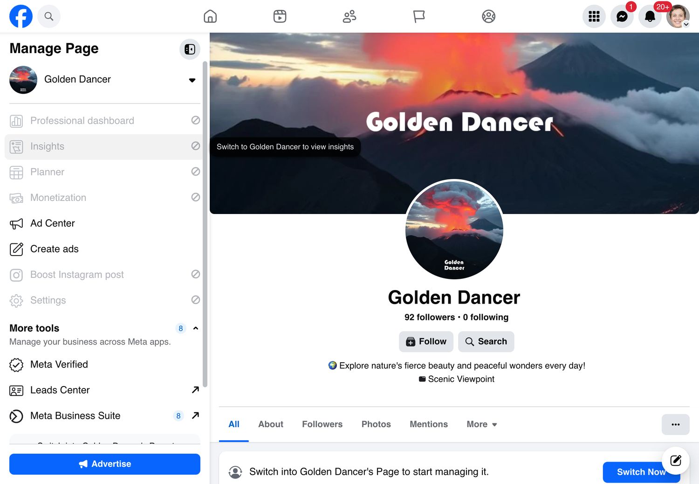Open the Friends icon in top navigation
699x484 pixels.
pos(349,16)
